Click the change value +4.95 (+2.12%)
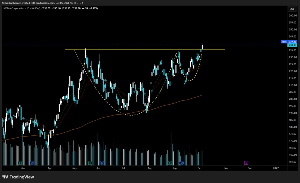The height and width of the screenshot is (183, 300). [90, 8]
